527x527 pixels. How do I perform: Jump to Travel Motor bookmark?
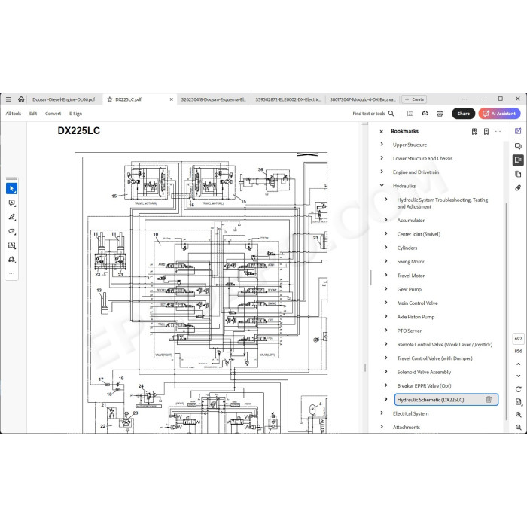pos(411,276)
